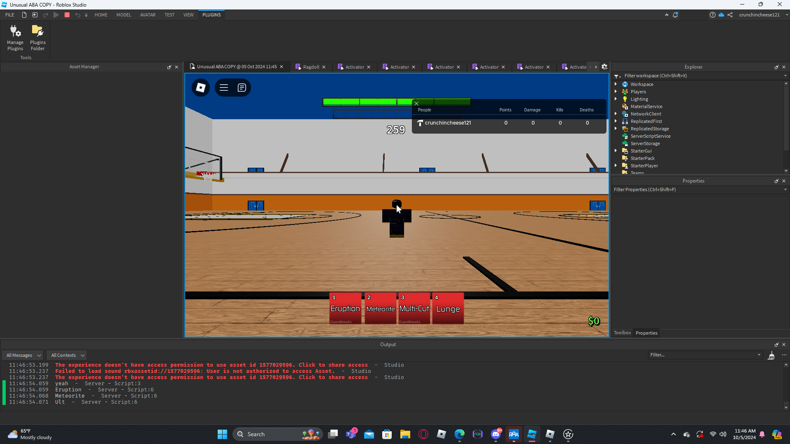Switch to the Ragdoll script tab
The width and height of the screenshot is (790, 444).
point(311,67)
